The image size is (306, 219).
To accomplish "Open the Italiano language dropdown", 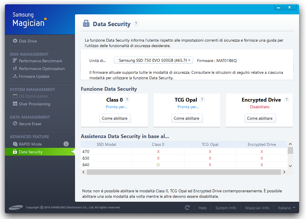I will [286, 208].
